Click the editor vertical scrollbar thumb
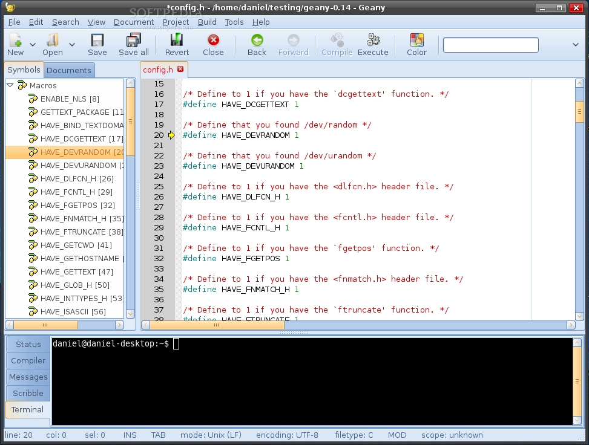The image size is (589, 445). [579, 111]
